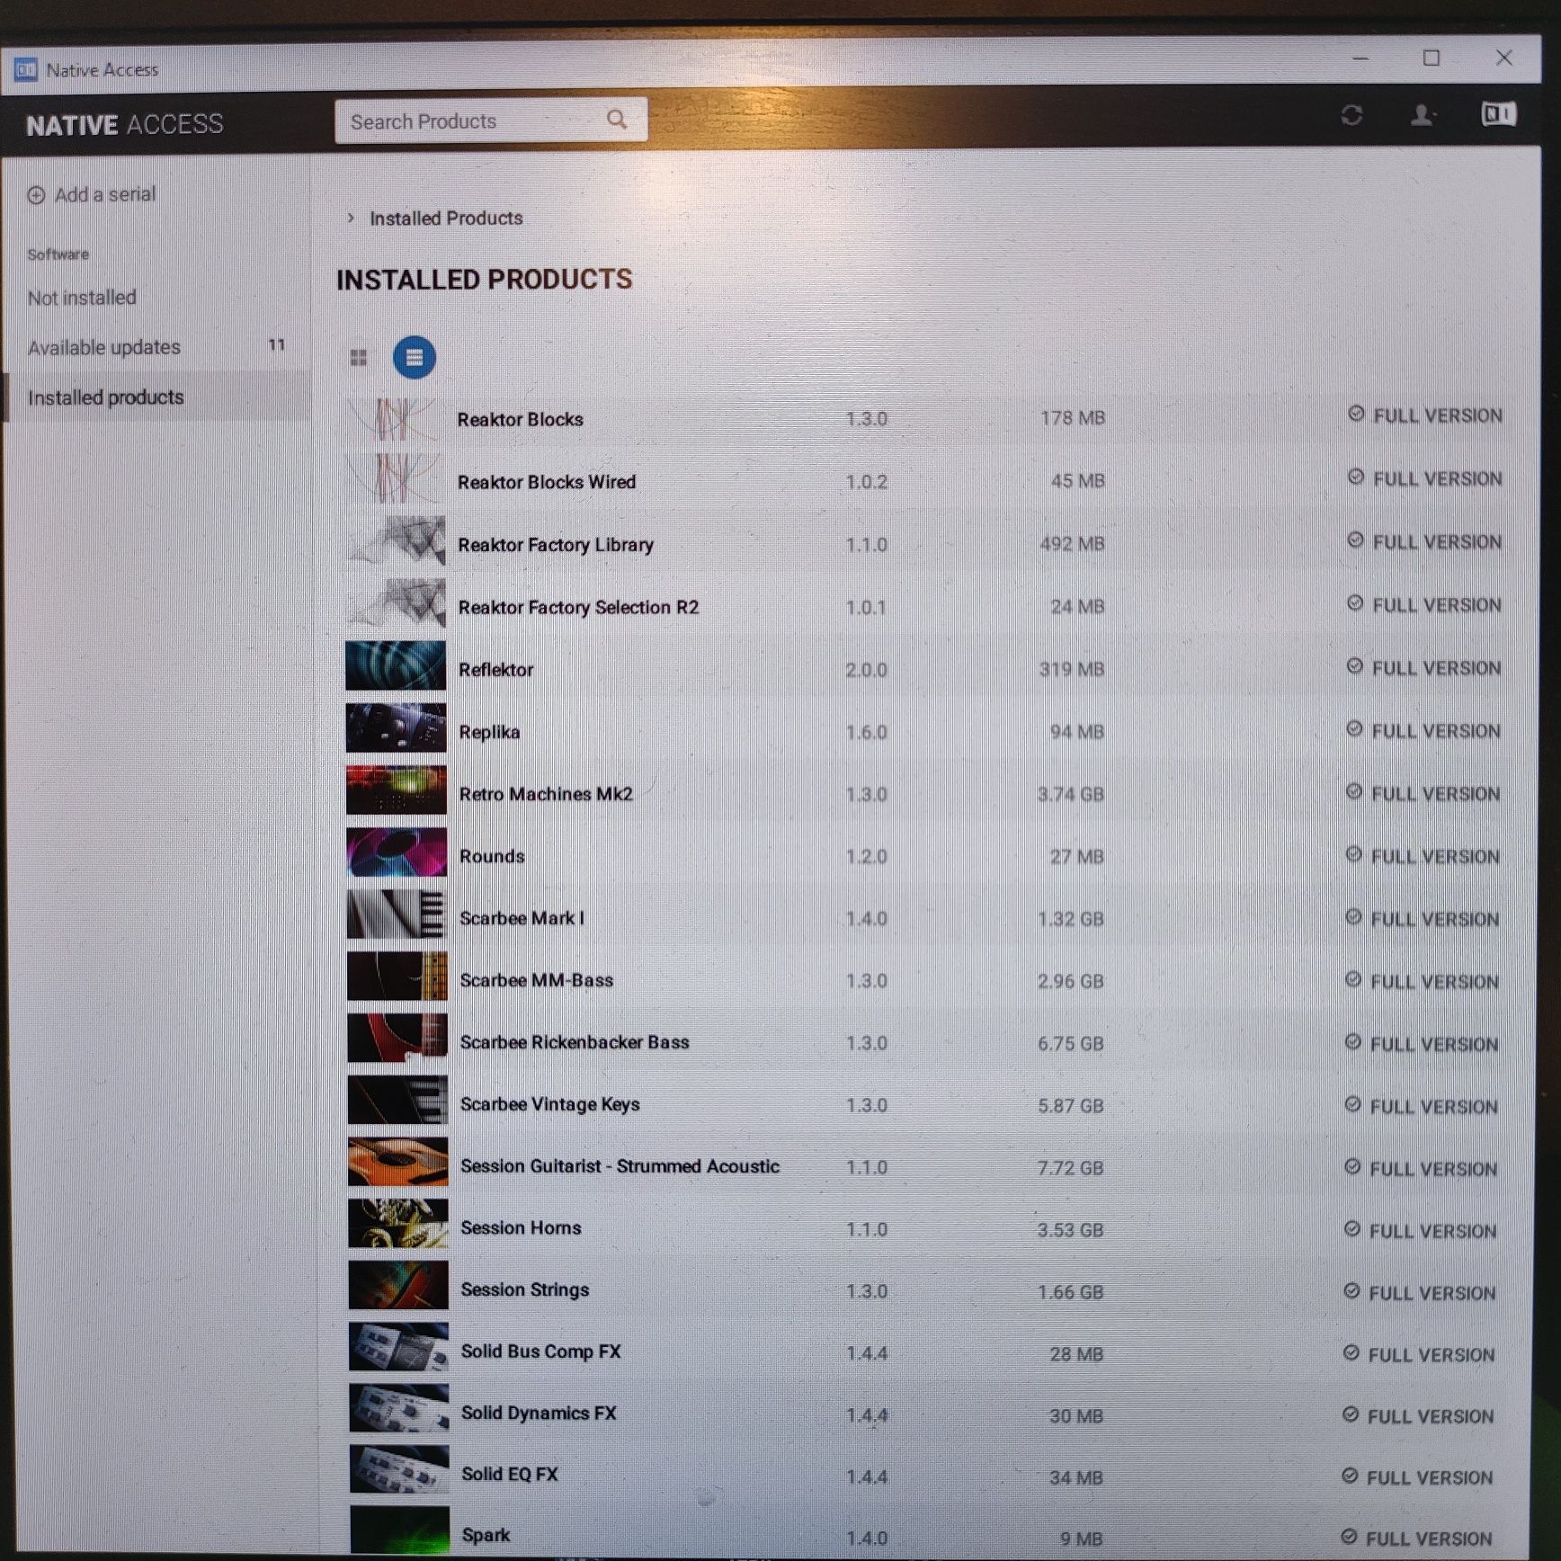Select the Retro Machines Mk2 name
Viewport: 1561px width, 1561px height.
pyautogui.click(x=546, y=794)
